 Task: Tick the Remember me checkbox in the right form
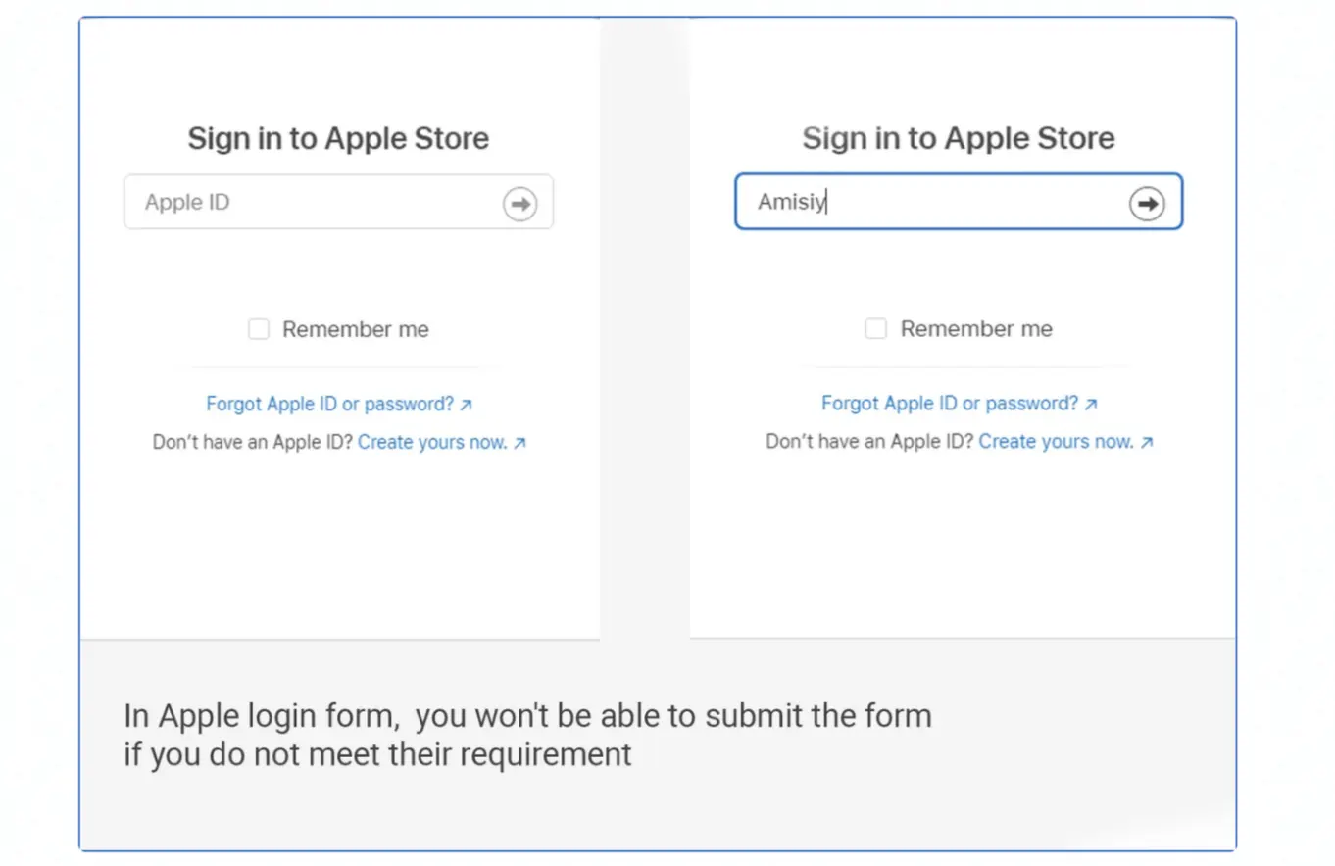pyautogui.click(x=875, y=329)
